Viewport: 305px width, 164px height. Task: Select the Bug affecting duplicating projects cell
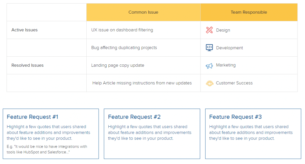124,48
